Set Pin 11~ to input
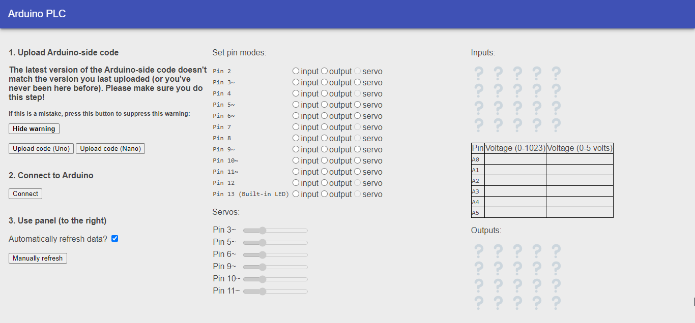Viewport: 695px width, 323px height. tap(296, 172)
